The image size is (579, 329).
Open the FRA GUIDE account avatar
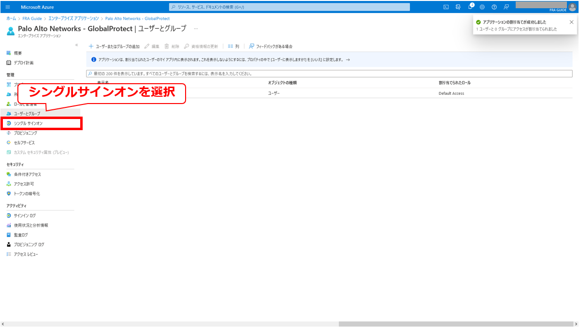pyautogui.click(x=572, y=7)
